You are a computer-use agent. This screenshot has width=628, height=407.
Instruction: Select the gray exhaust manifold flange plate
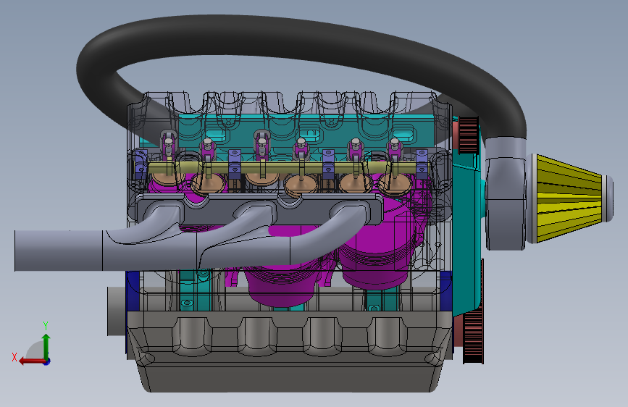259,209
